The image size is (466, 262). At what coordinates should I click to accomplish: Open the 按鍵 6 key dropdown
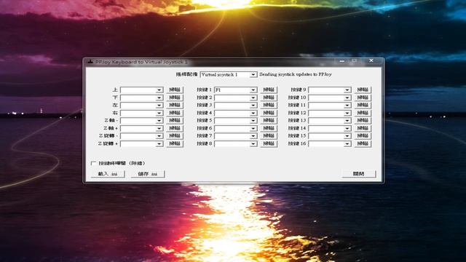click(x=235, y=128)
